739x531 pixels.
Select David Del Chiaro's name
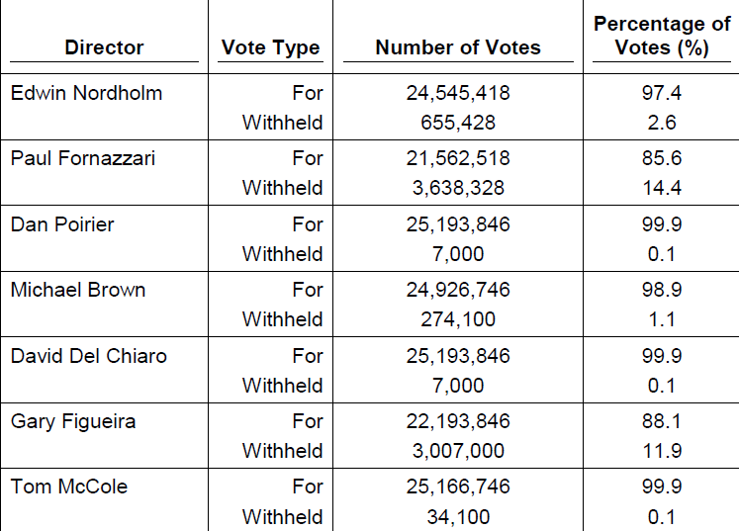pos(89,356)
